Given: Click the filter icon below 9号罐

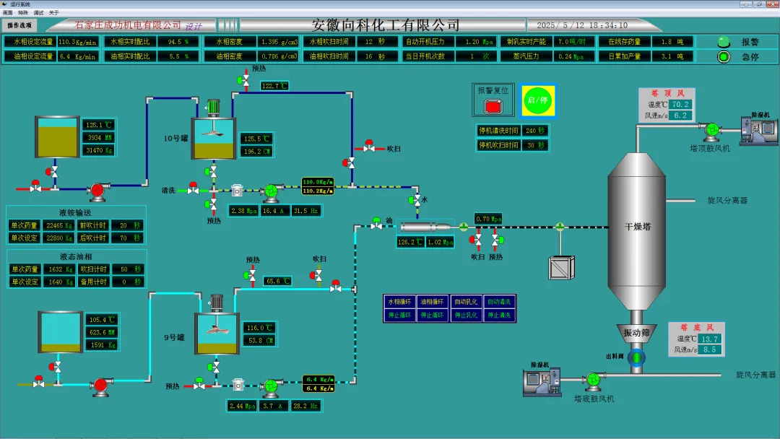Looking at the screenshot, I should tap(238, 385).
